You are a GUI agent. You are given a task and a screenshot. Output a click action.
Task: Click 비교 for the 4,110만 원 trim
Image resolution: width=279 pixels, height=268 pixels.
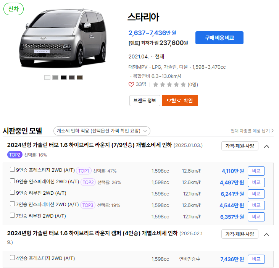point(256,171)
